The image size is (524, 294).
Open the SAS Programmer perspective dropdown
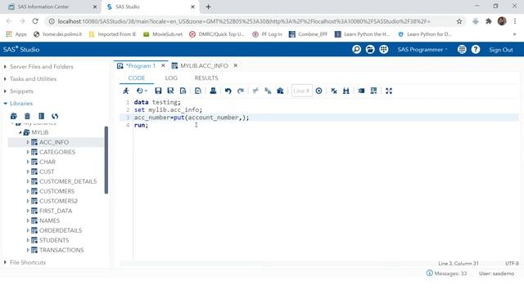422,50
